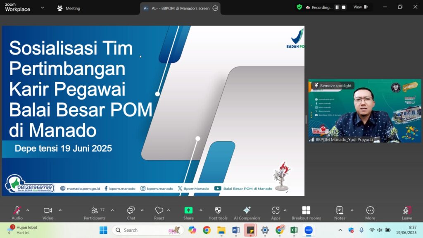Open the More options menu
423x238 pixels.
[370, 213]
